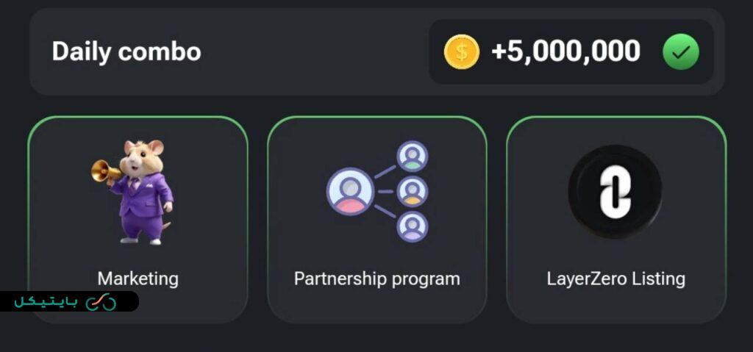Click the bottom small avatar in partnership diagram
This screenshot has width=753, height=352.
pyautogui.click(x=412, y=226)
